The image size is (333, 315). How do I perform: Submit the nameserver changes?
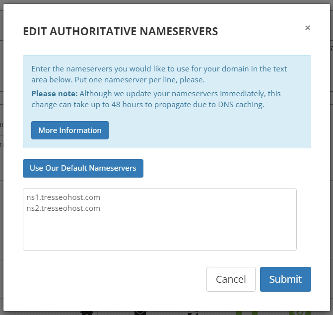285,279
